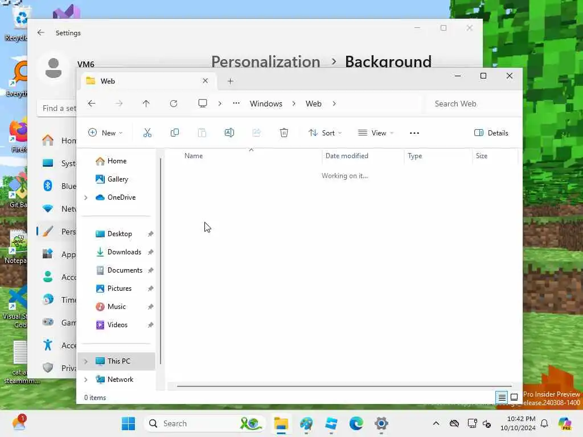This screenshot has width=583, height=437.
Task: Show hidden system tray icons
Action: tap(436, 423)
